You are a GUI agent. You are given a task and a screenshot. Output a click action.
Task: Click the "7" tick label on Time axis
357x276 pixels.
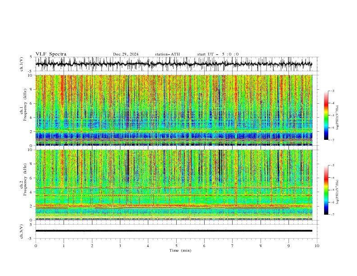(233, 246)
